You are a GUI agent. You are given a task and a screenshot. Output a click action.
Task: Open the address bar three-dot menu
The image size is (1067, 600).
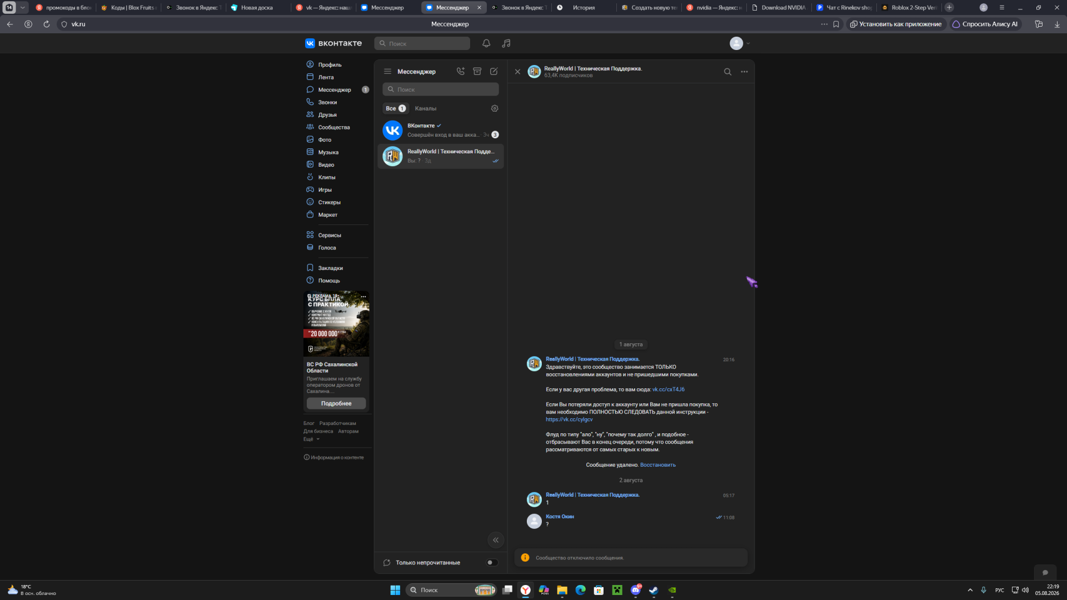click(824, 24)
